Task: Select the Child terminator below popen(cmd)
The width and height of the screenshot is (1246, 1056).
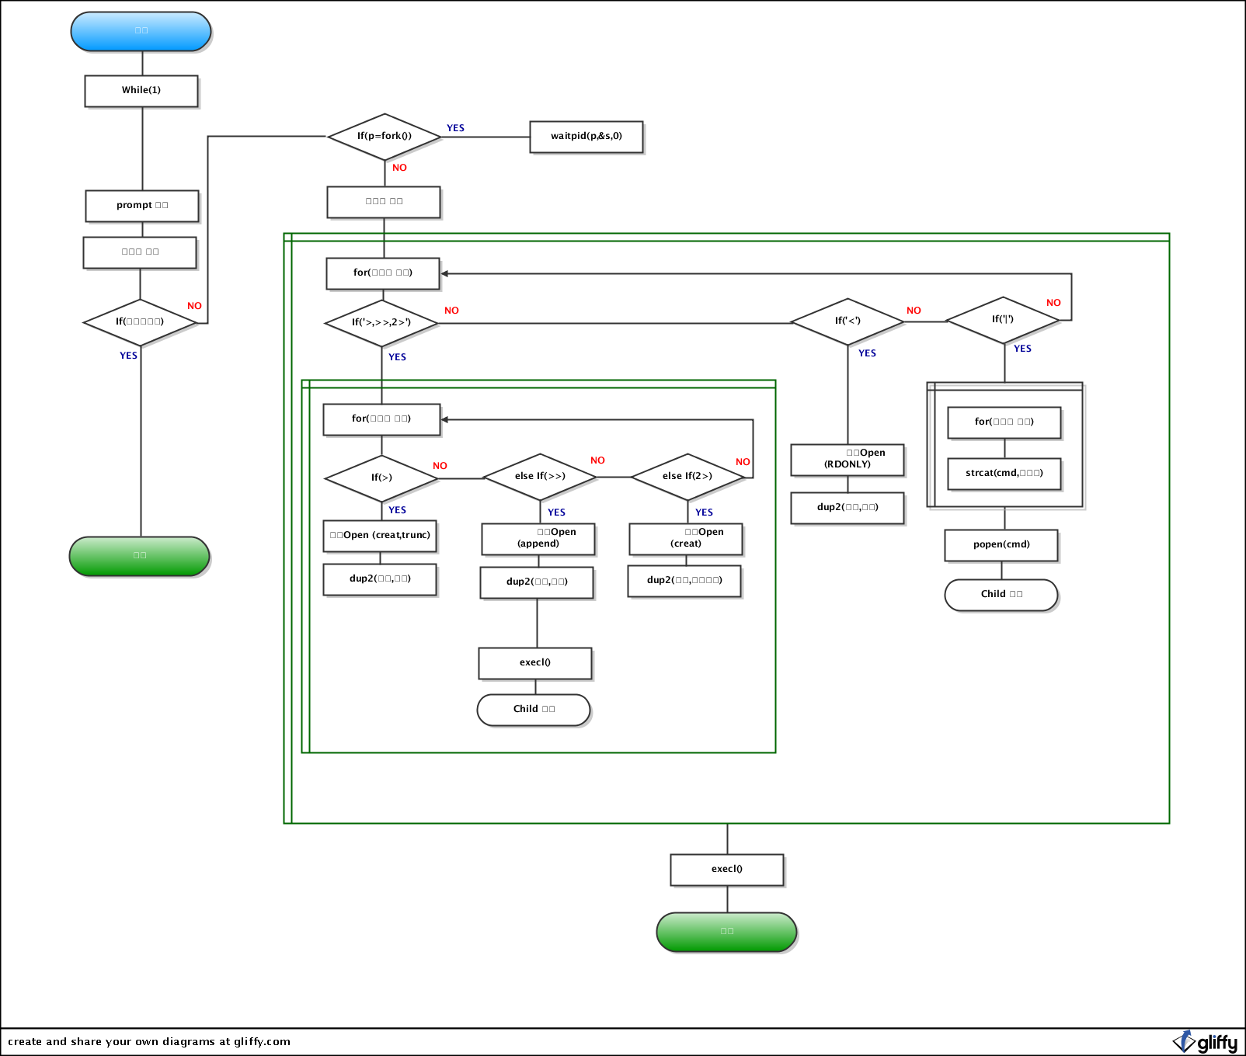Action: click(x=1001, y=595)
